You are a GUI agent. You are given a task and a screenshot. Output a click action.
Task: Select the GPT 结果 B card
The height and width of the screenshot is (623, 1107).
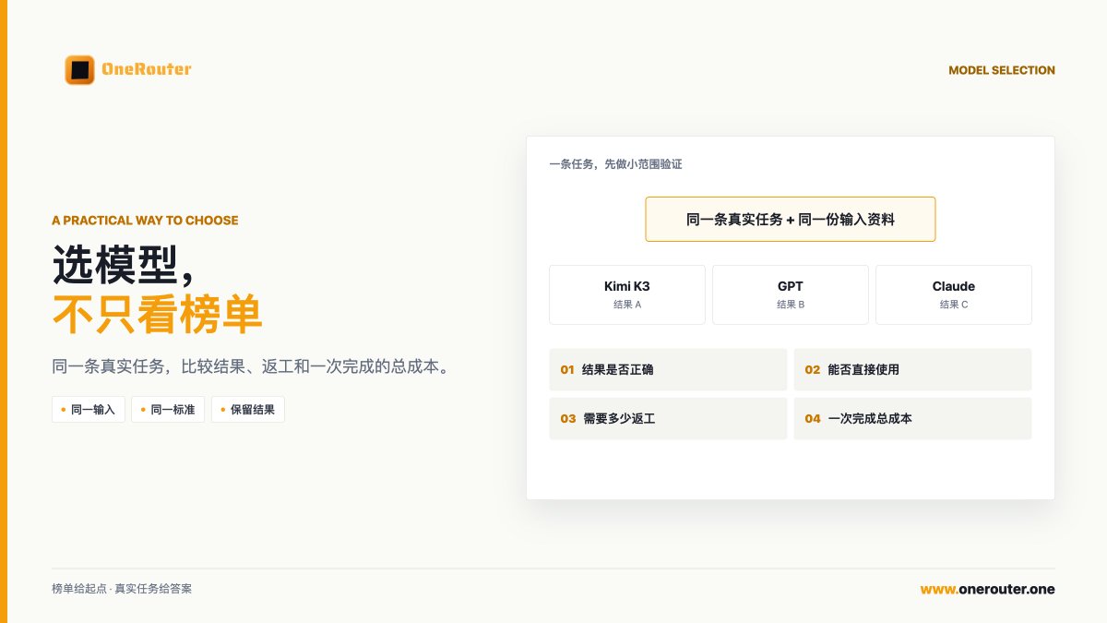[x=791, y=294]
